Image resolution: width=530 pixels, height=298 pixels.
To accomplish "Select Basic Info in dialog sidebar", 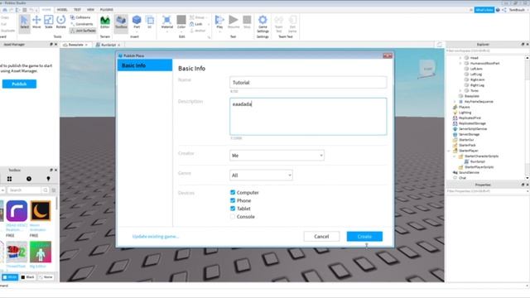I will tap(145, 65).
